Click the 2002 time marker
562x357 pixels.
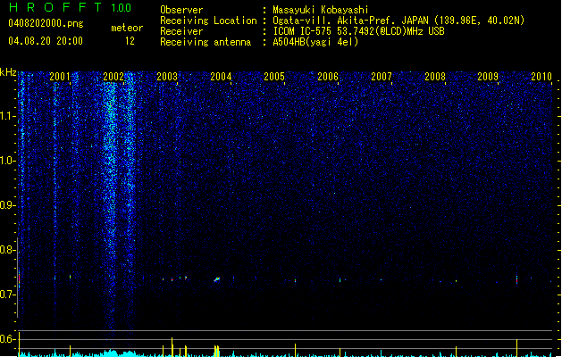click(x=113, y=76)
